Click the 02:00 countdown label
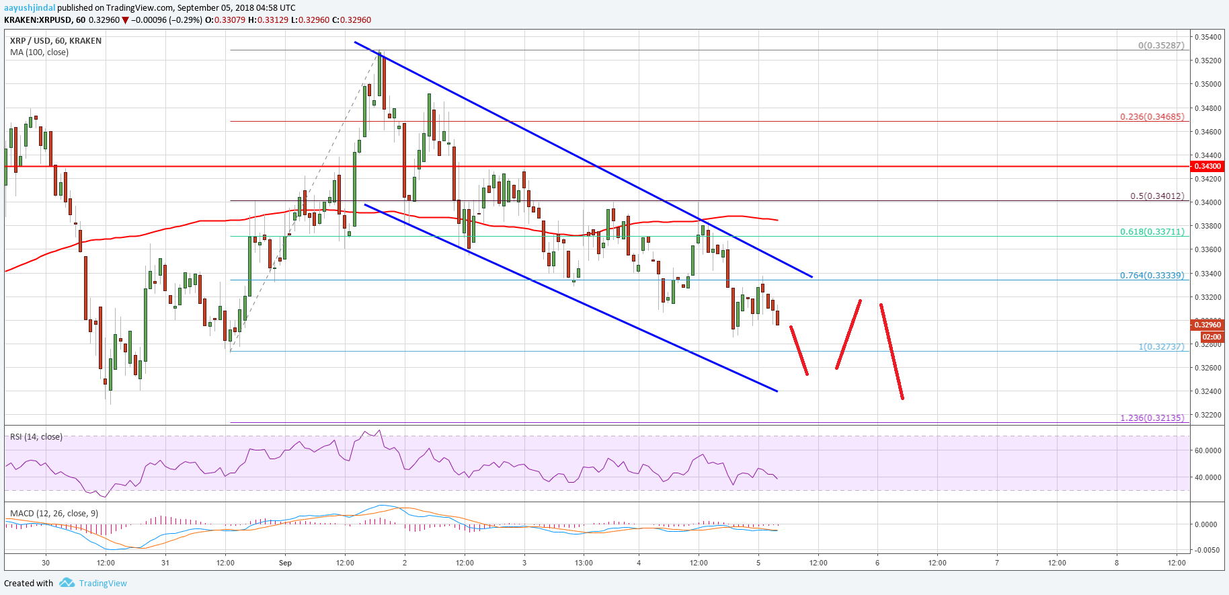Screen dimensions: 1229x595 click(1212, 337)
